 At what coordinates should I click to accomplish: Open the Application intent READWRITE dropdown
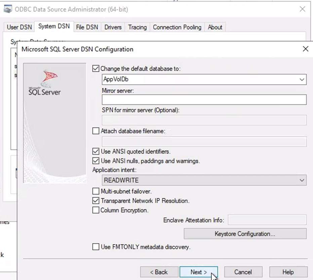click(x=302, y=180)
